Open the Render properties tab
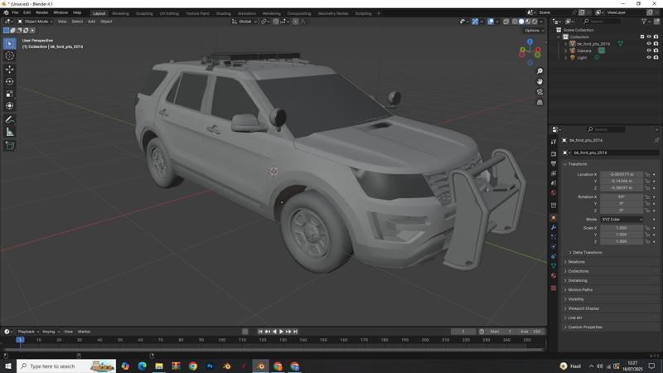Viewport: 663px width, 373px height. (x=554, y=154)
